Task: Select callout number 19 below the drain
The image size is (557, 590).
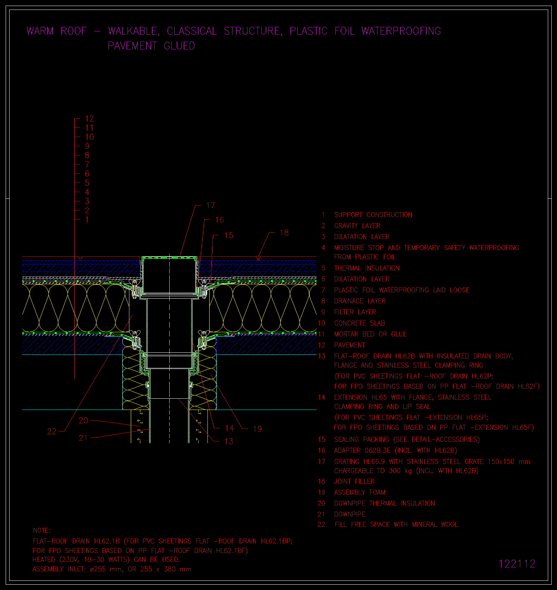Action: pyautogui.click(x=257, y=429)
